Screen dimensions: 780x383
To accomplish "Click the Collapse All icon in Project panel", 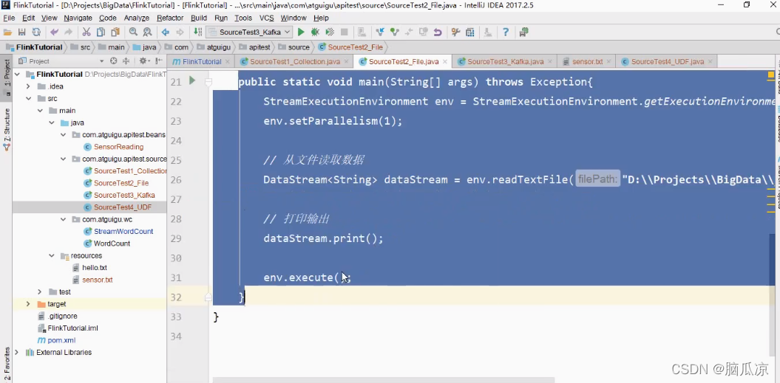I will [x=126, y=61].
